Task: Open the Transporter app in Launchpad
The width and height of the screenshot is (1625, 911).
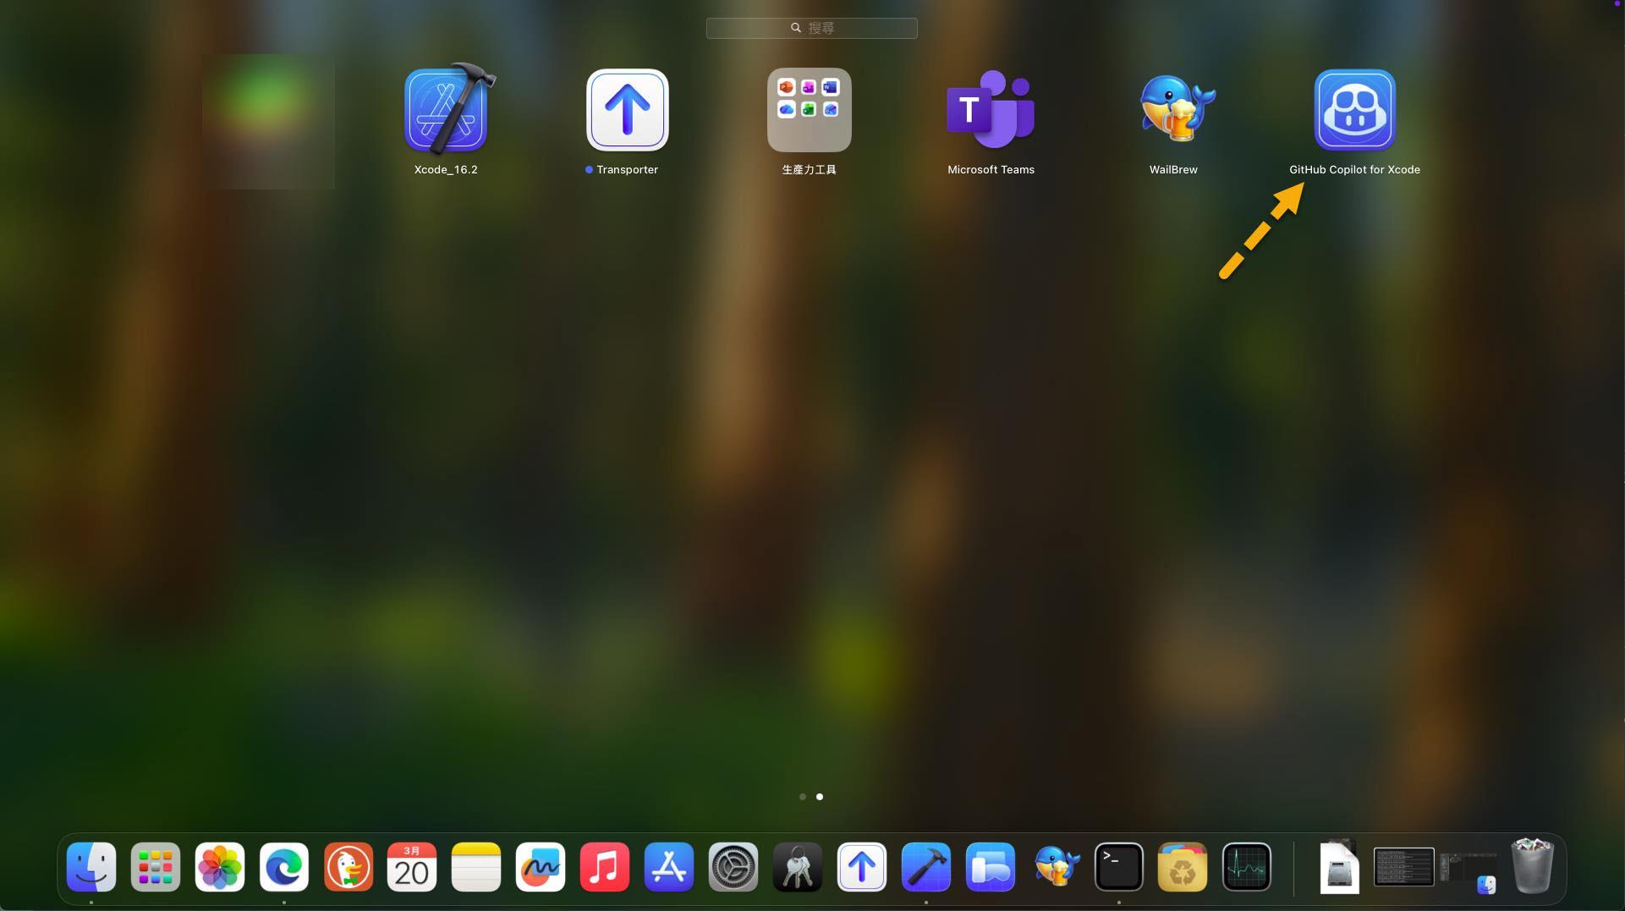Action: pyautogui.click(x=627, y=110)
